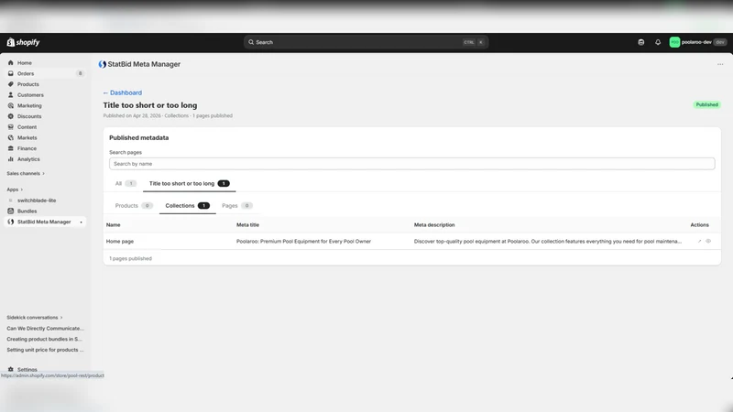The image size is (733, 412).
Task: Open the poolaroo-dev account menu
Action: (x=697, y=42)
